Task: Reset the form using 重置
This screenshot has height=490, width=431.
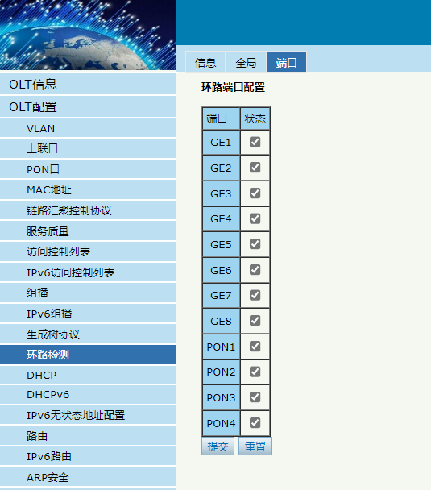Action: click(x=255, y=446)
